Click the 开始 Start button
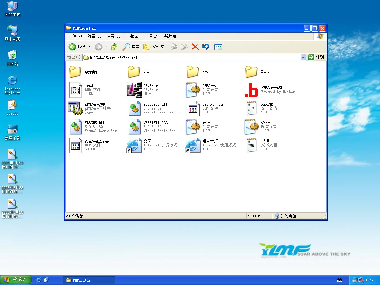 coord(16,280)
